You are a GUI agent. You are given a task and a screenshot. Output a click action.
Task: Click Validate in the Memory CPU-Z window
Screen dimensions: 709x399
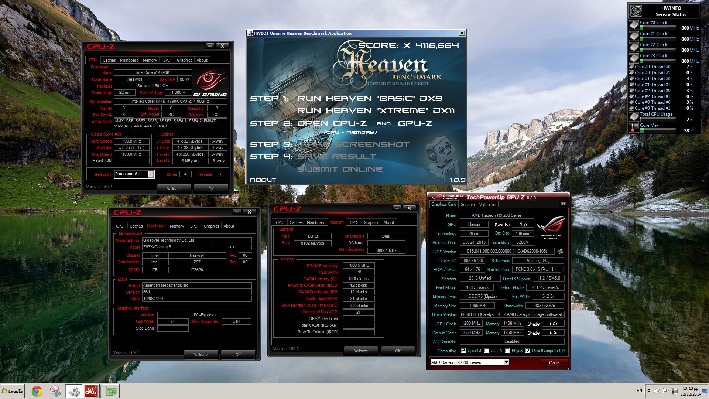(361, 351)
